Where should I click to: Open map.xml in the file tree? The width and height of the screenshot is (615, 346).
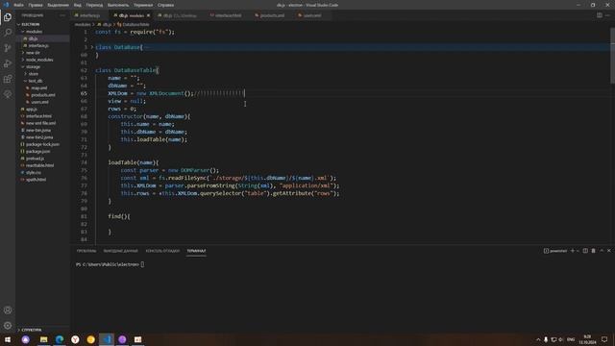point(38,87)
